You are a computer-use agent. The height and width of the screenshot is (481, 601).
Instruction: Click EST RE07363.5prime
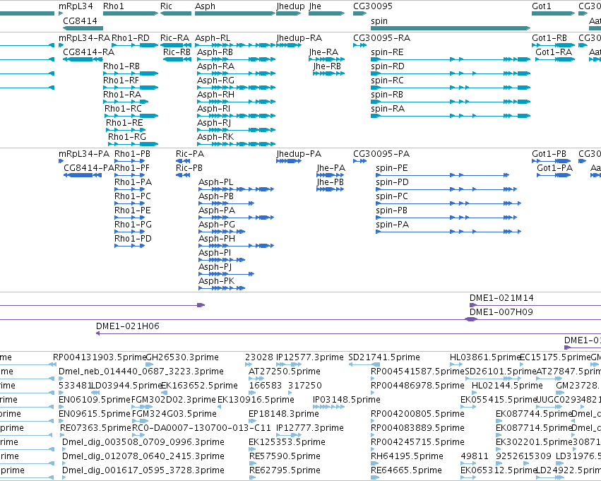(95, 428)
